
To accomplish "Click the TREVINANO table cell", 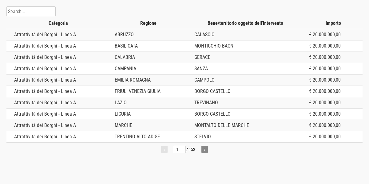I will pyautogui.click(x=206, y=103).
